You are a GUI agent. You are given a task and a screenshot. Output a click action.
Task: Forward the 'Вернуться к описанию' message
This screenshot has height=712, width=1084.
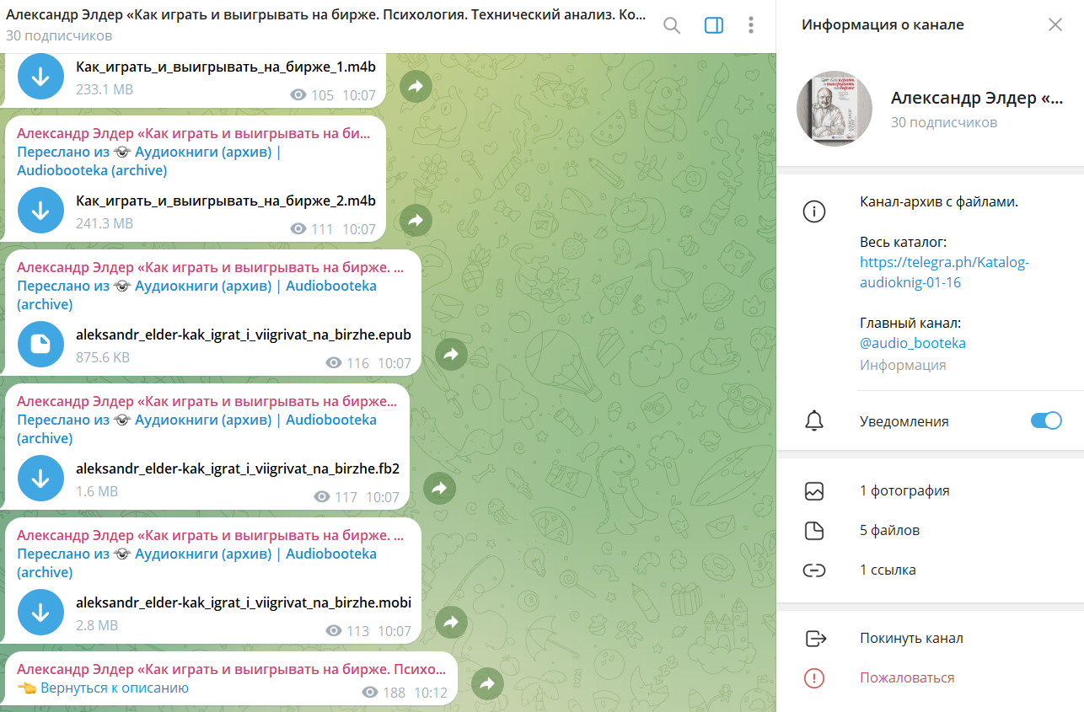click(x=486, y=683)
